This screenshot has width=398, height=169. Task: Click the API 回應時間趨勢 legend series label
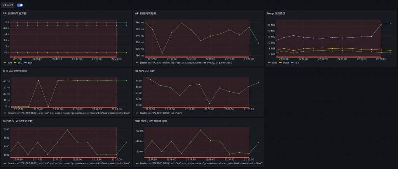pos(194,63)
